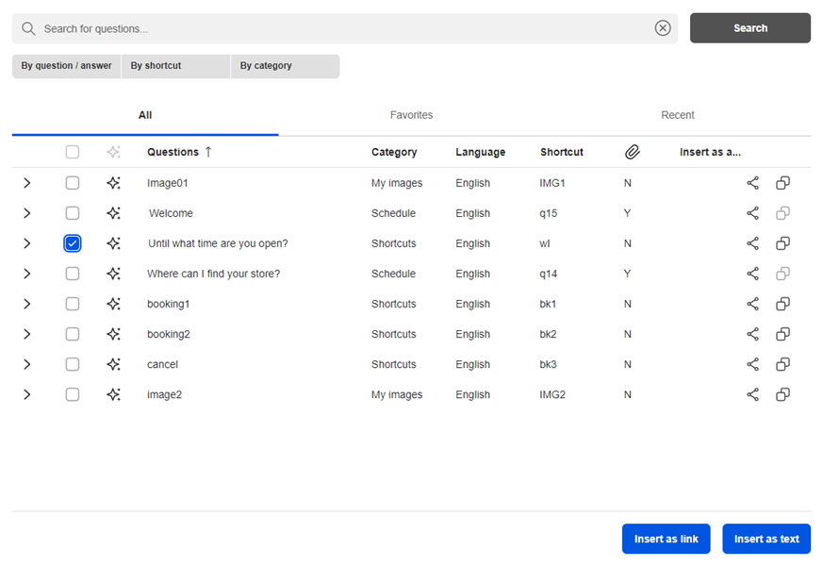Screen dimensions: 823x566
Task: Click copy icon for Image01
Action: pos(782,183)
